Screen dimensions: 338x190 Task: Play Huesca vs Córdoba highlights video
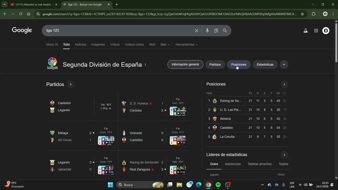(x=178, y=111)
